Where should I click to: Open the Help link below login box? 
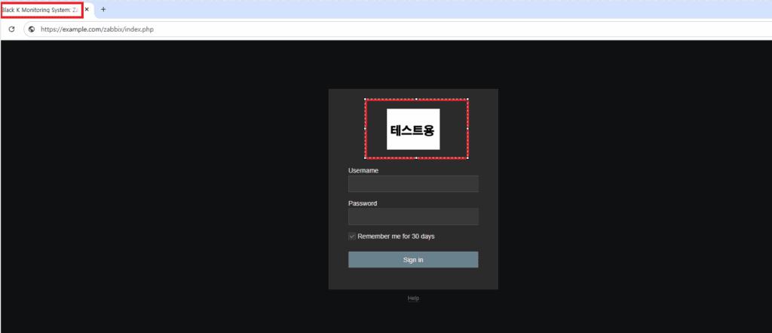(x=413, y=298)
